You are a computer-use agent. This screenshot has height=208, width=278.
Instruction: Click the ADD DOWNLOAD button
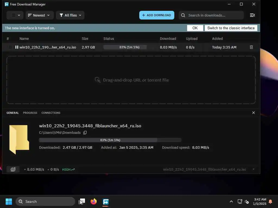click(x=157, y=15)
